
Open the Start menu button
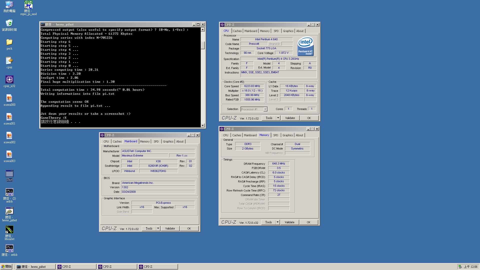coord(6,267)
